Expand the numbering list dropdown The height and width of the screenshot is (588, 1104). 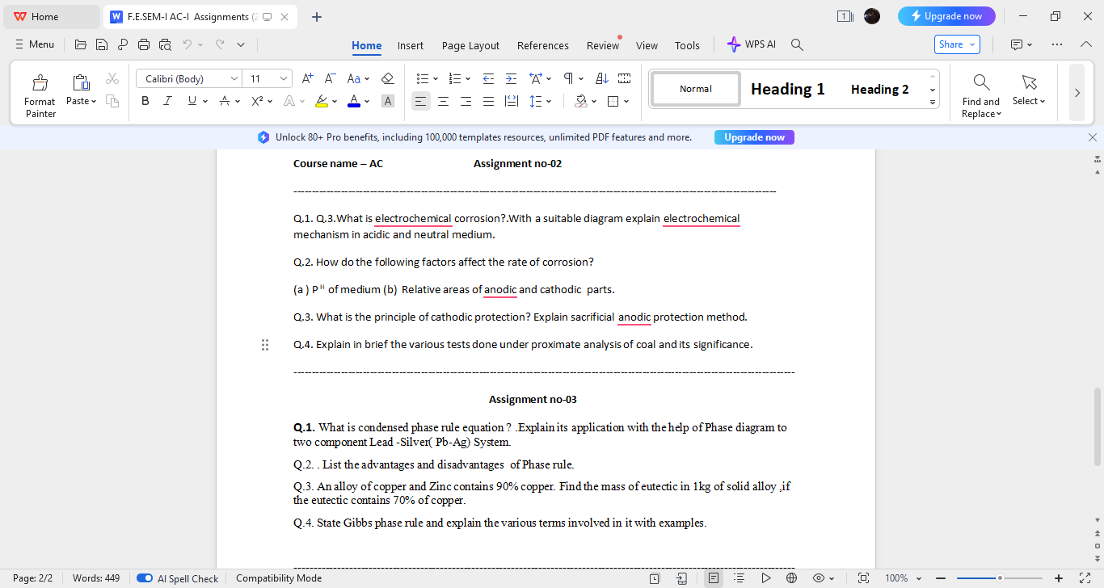pyautogui.click(x=468, y=78)
